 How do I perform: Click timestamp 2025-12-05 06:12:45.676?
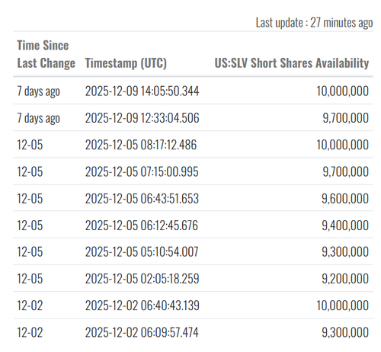[x=142, y=226]
